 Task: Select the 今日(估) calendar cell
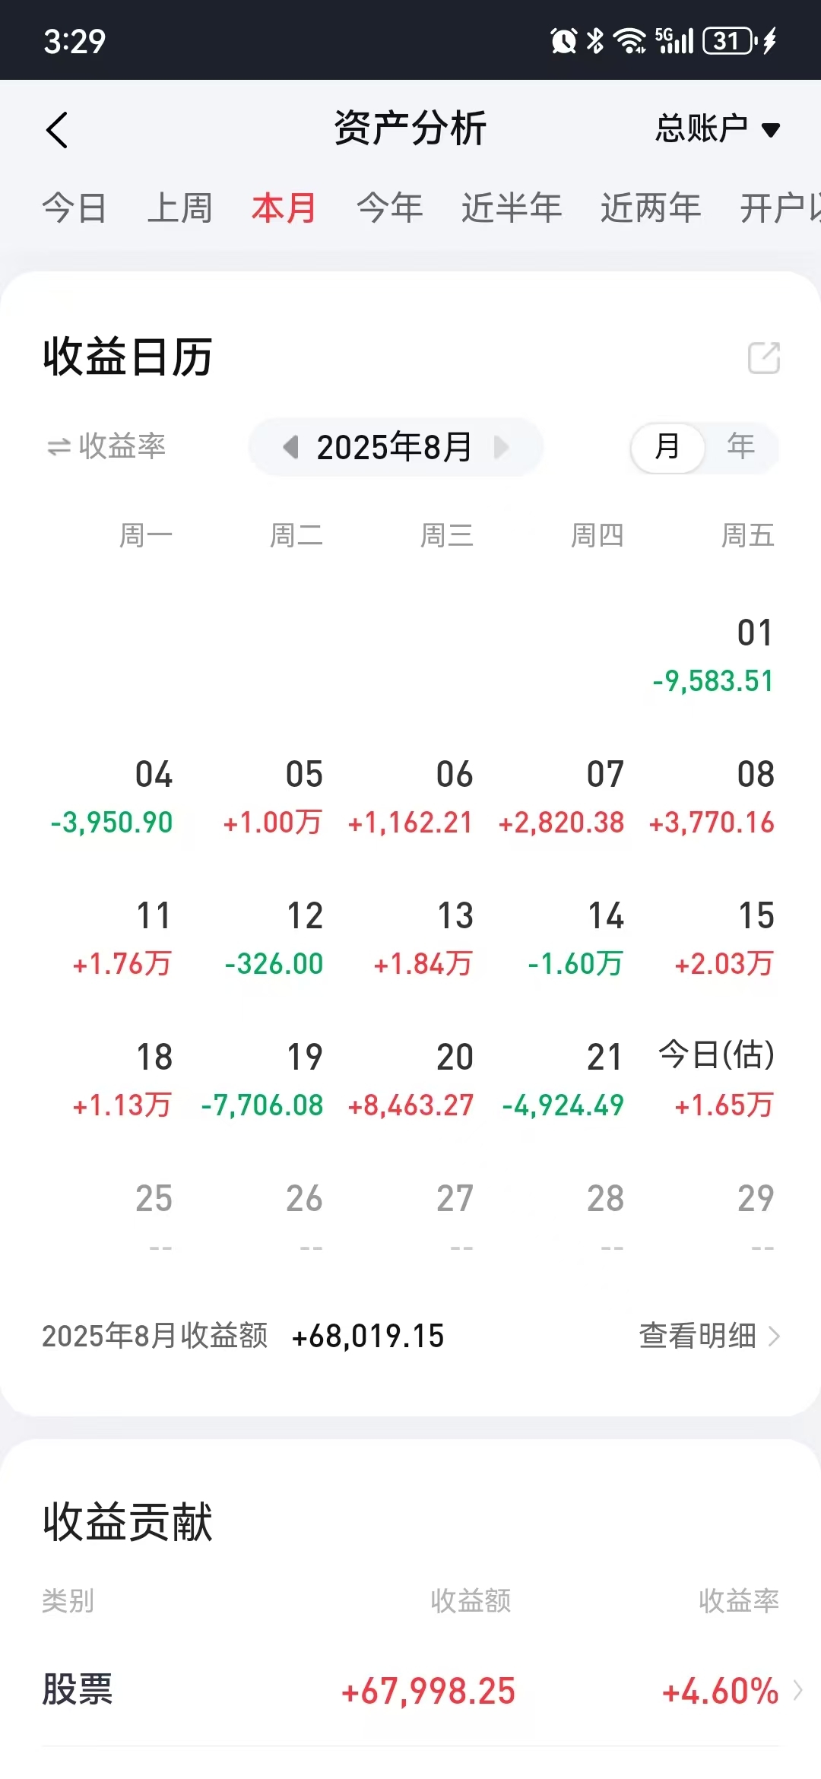click(716, 1080)
